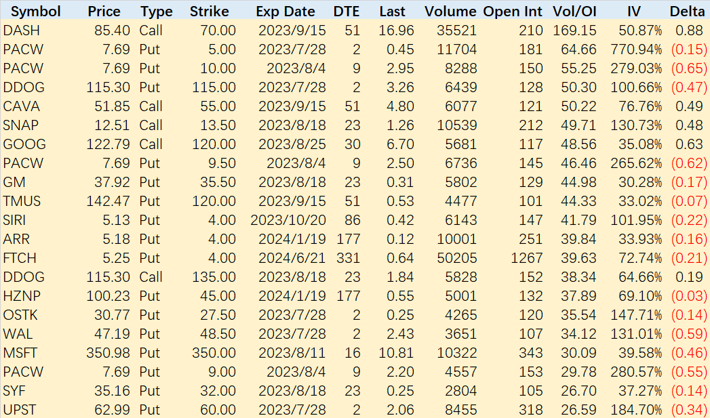This screenshot has width=710, height=418.
Task: Select last price 1.26
Action: pos(400,125)
